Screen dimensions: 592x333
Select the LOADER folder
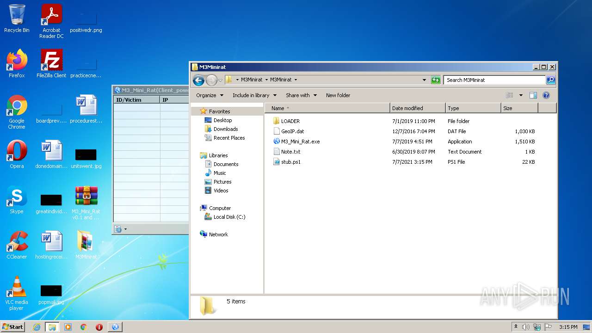290,121
